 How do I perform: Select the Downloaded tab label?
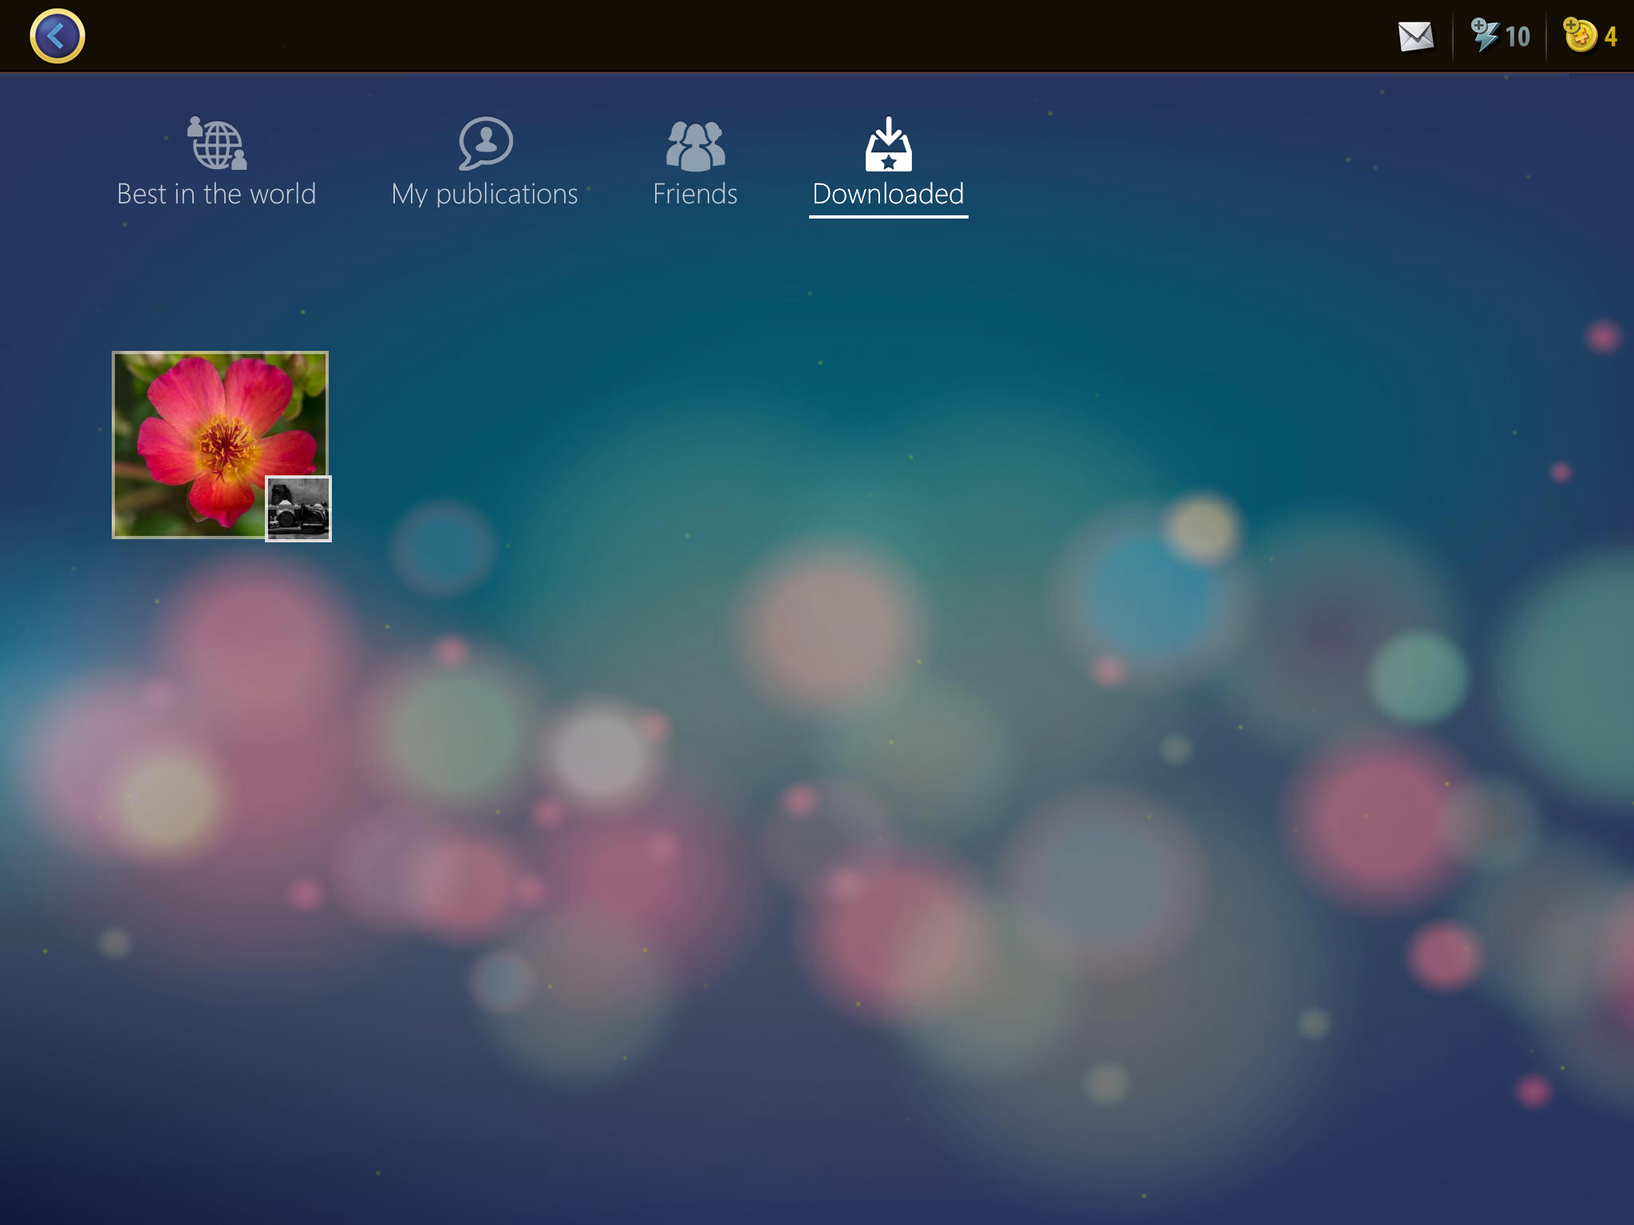click(888, 194)
